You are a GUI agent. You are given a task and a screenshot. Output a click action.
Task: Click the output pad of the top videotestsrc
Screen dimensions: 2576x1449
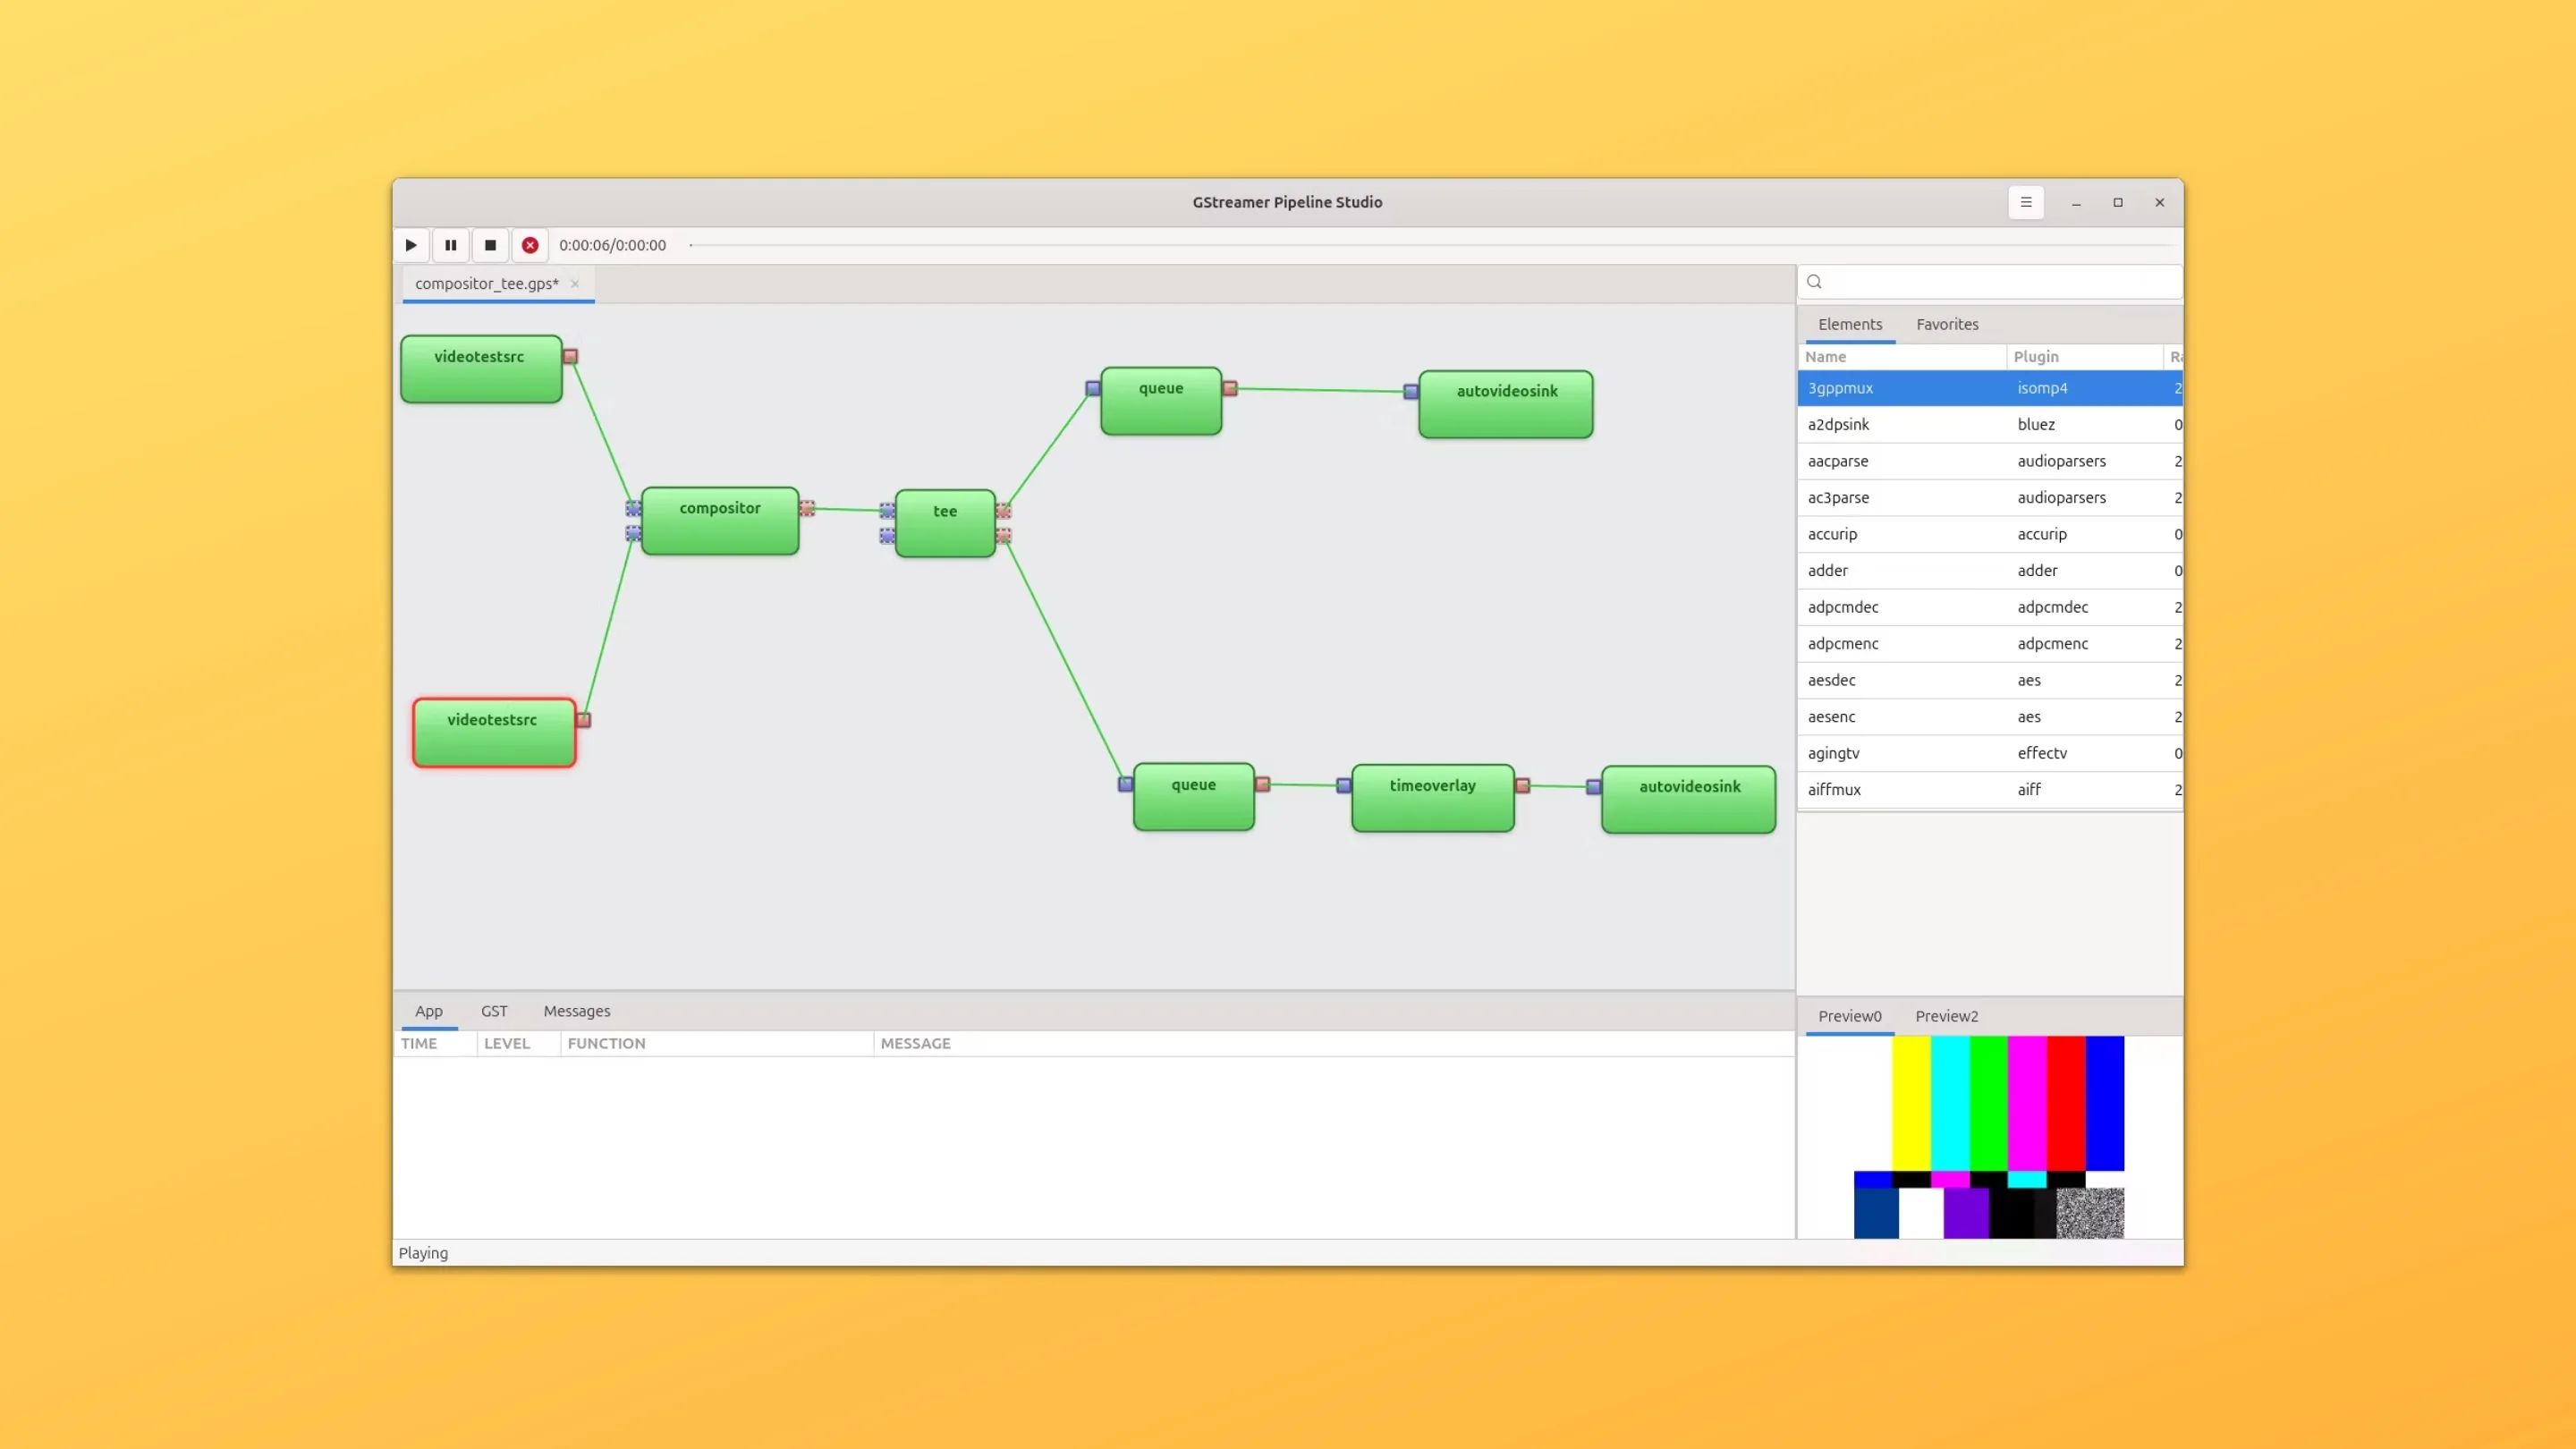tap(571, 356)
